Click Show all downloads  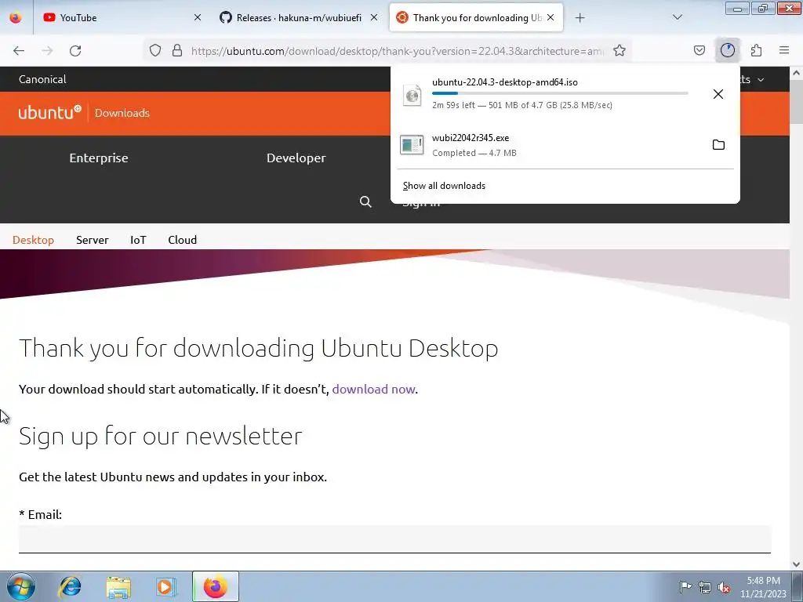444,186
